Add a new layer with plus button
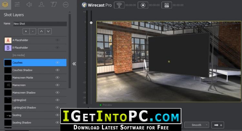Screen dimensions: 242x131 tap(26, 31)
